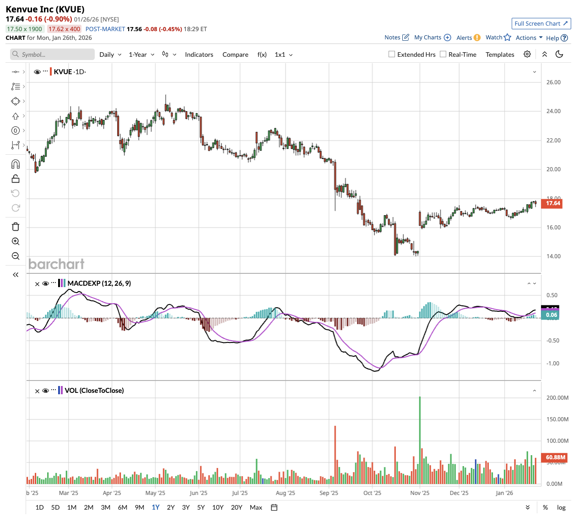Screen dimensions: 584x522
Task: Open chart settings gear
Action: [x=527, y=54]
